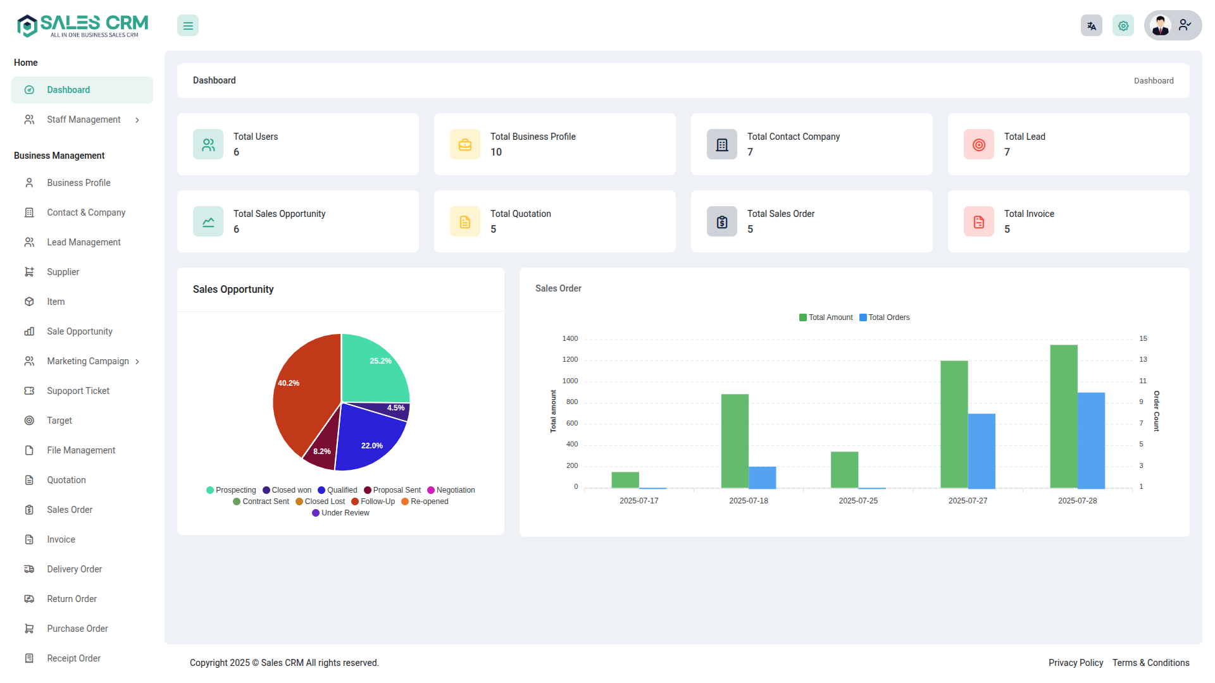Open the language translation icon

tap(1091, 26)
